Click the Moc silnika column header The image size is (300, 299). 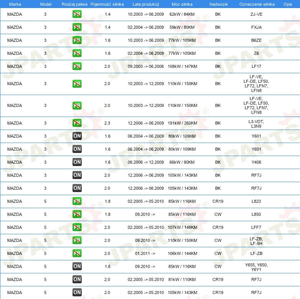pos(182,4)
